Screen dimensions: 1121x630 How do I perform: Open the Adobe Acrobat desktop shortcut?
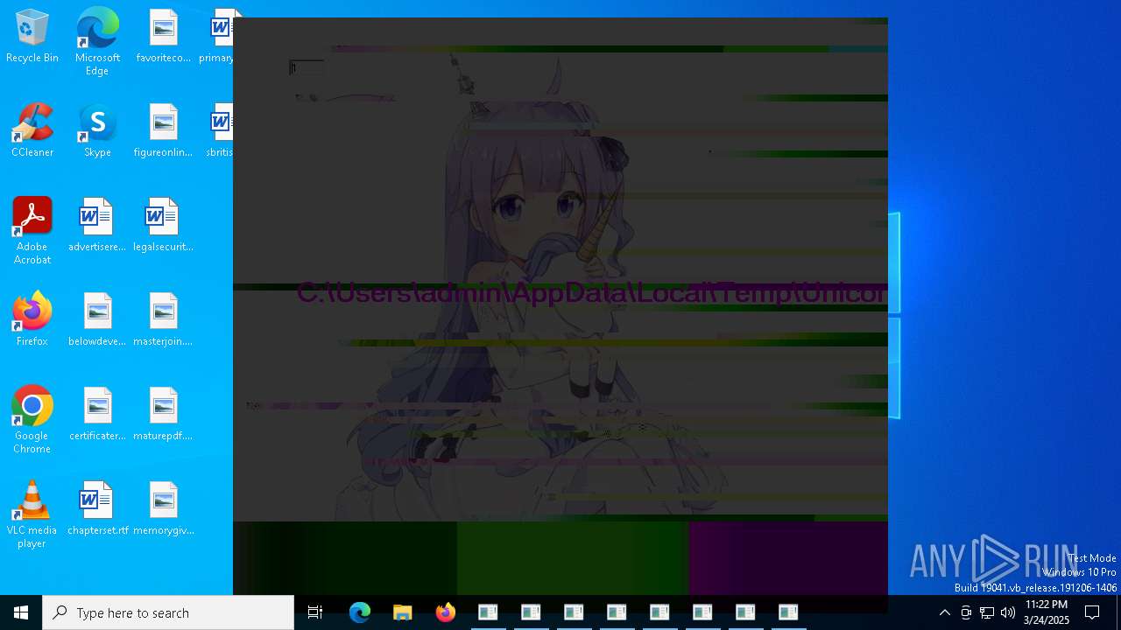pyautogui.click(x=32, y=231)
